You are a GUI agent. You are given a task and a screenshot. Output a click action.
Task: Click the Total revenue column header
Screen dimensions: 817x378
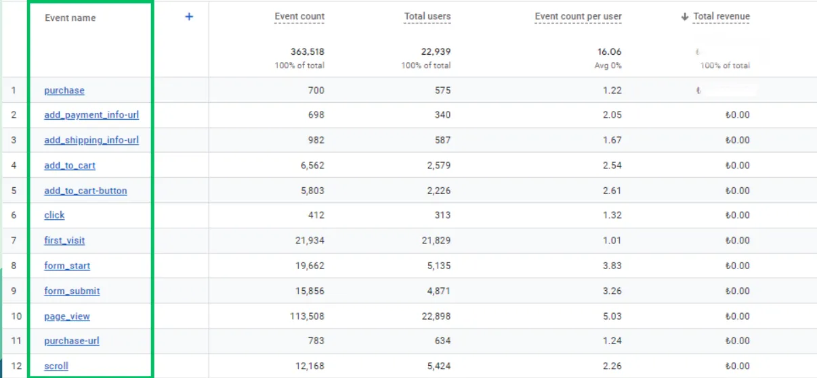(721, 17)
